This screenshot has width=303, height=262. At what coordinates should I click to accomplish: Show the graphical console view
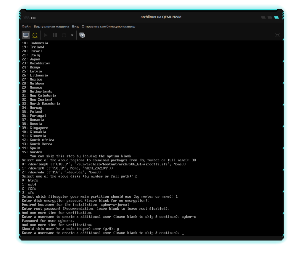[x=26, y=35]
